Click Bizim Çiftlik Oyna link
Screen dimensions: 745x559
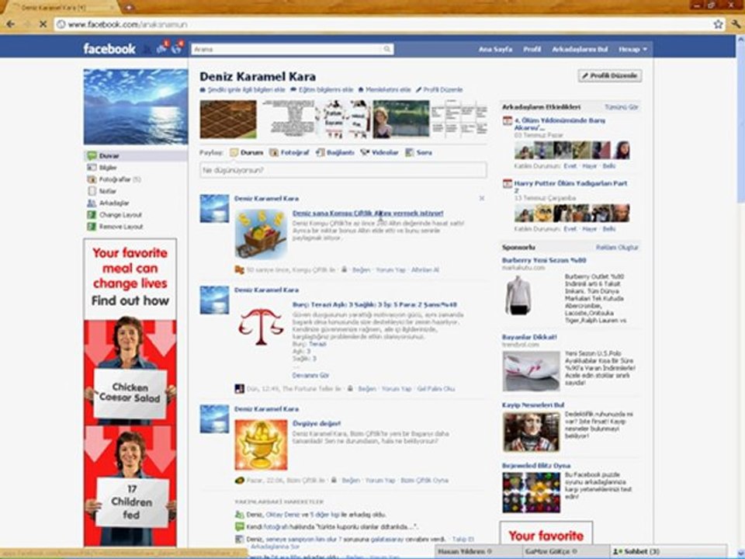tap(424, 480)
